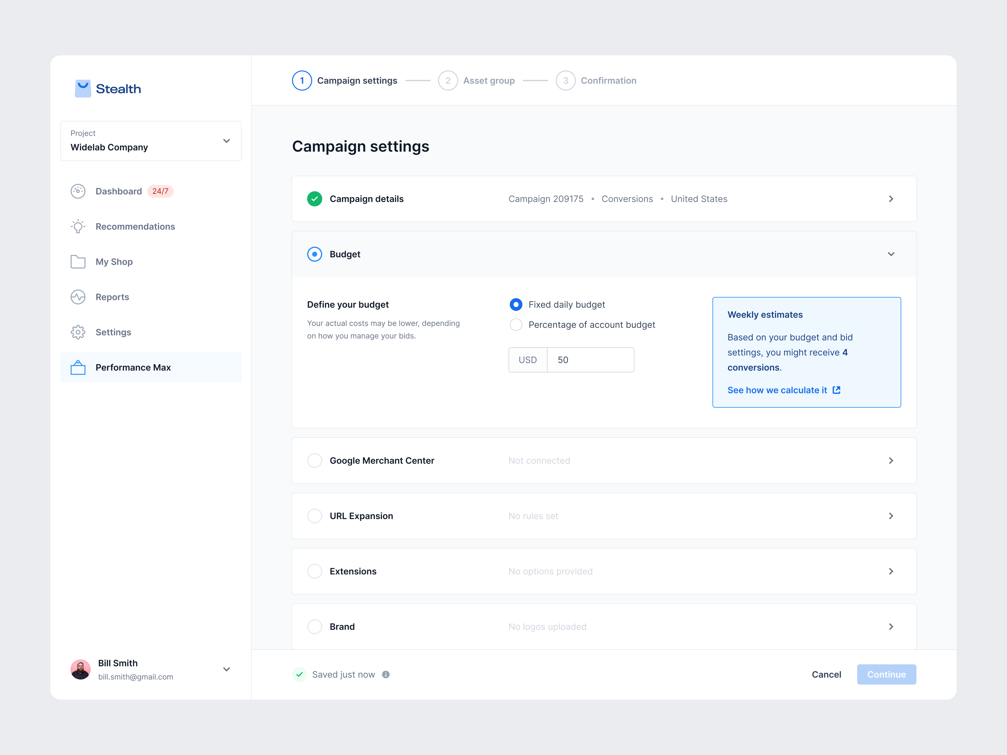
Task: Select the Performance Max briefcase icon
Action: tap(78, 367)
